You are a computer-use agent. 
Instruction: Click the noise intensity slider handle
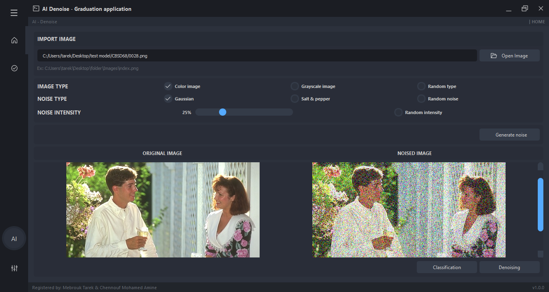pyautogui.click(x=223, y=112)
